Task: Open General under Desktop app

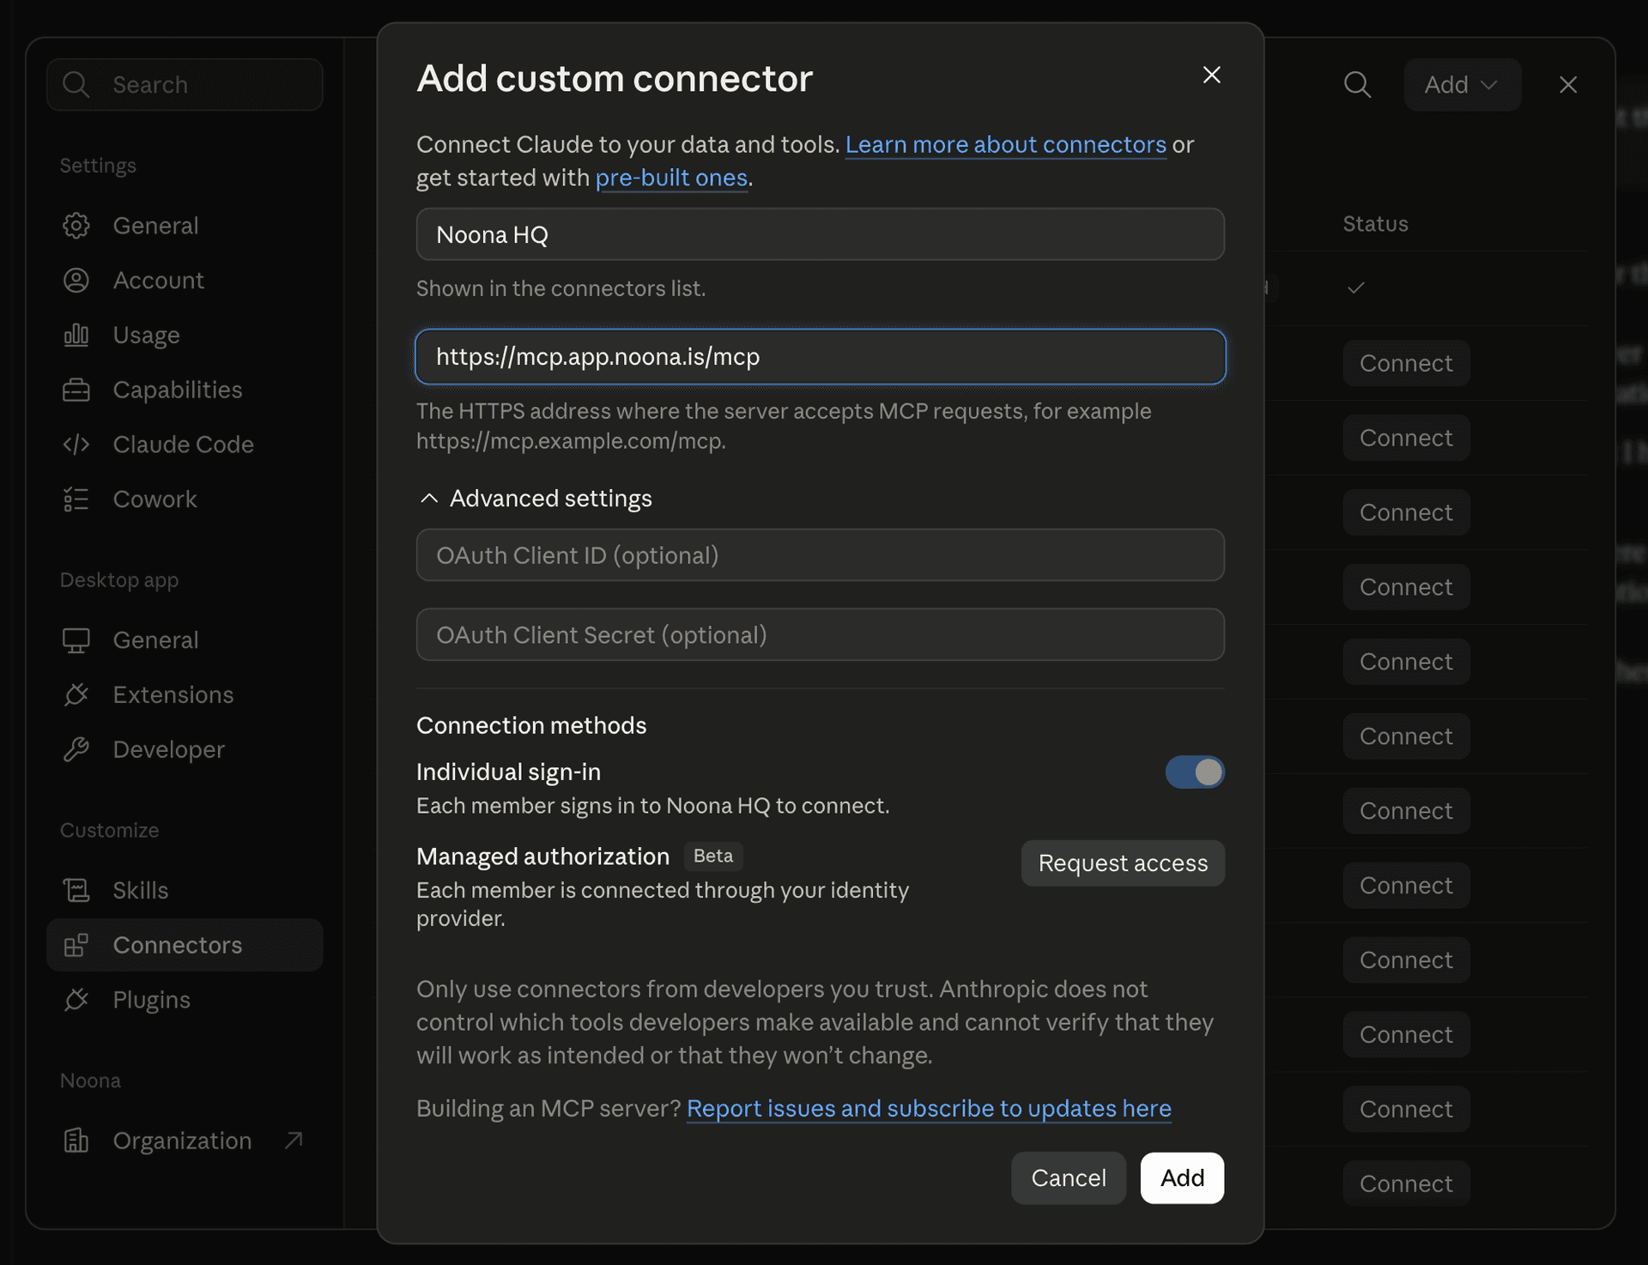Action: pos(185,640)
